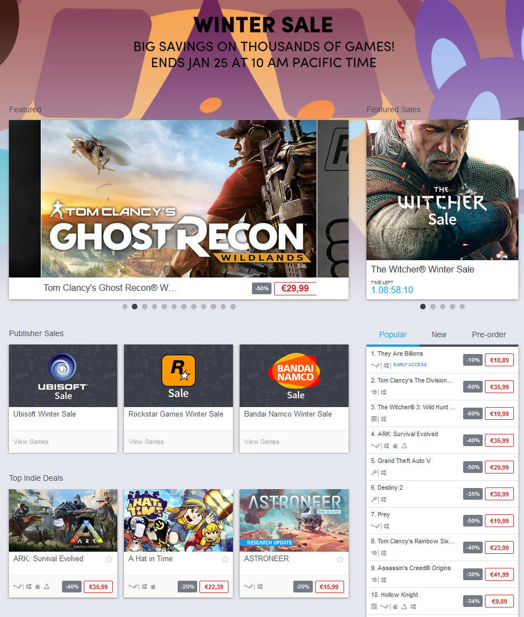Click the €35,99 price on ARK indie card
The image size is (524, 617).
pyautogui.click(x=98, y=587)
